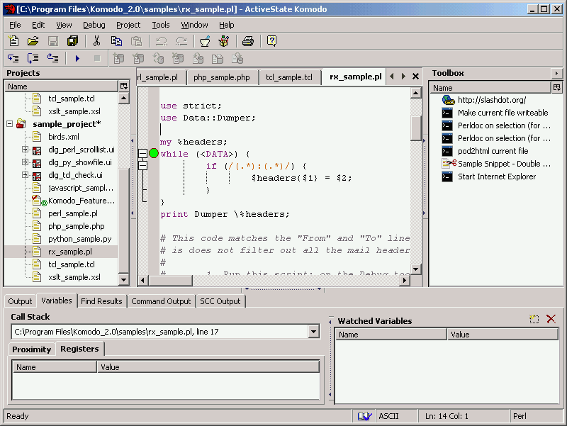Viewport: 567px width, 426px height.
Task: Start debugging with the blue Go arrow
Action: point(77,58)
